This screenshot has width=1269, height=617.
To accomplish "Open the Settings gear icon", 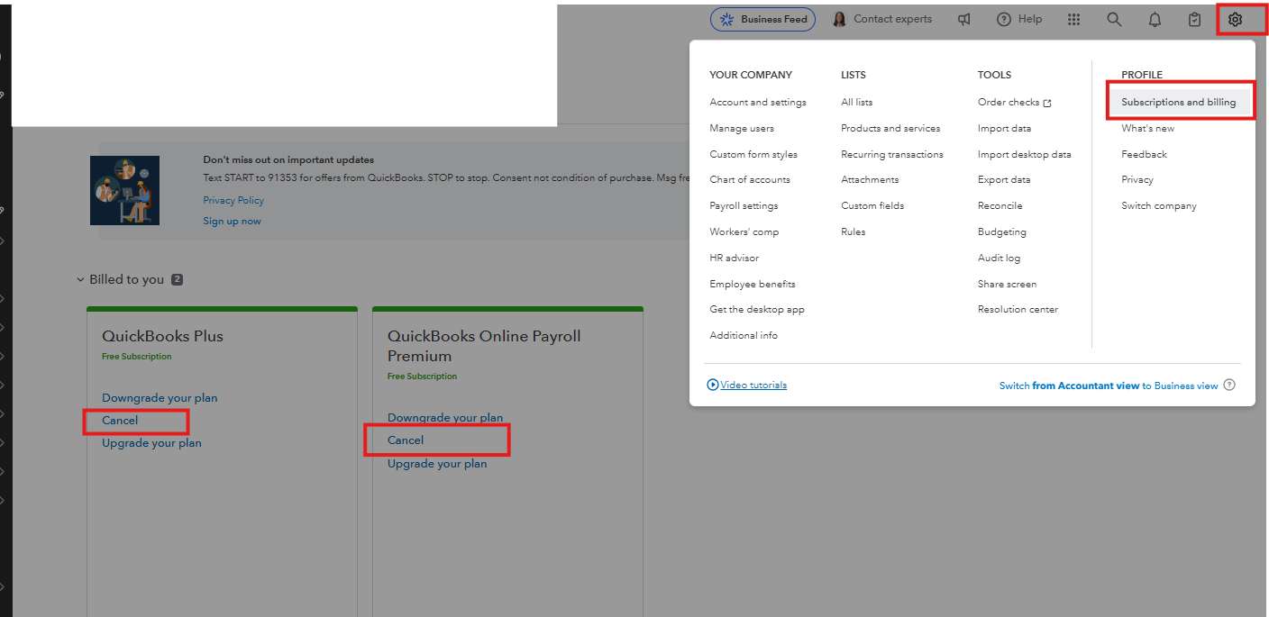I will click(x=1235, y=19).
